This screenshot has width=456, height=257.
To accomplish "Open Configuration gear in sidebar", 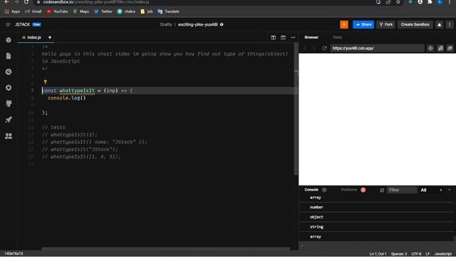I will tap(9, 88).
